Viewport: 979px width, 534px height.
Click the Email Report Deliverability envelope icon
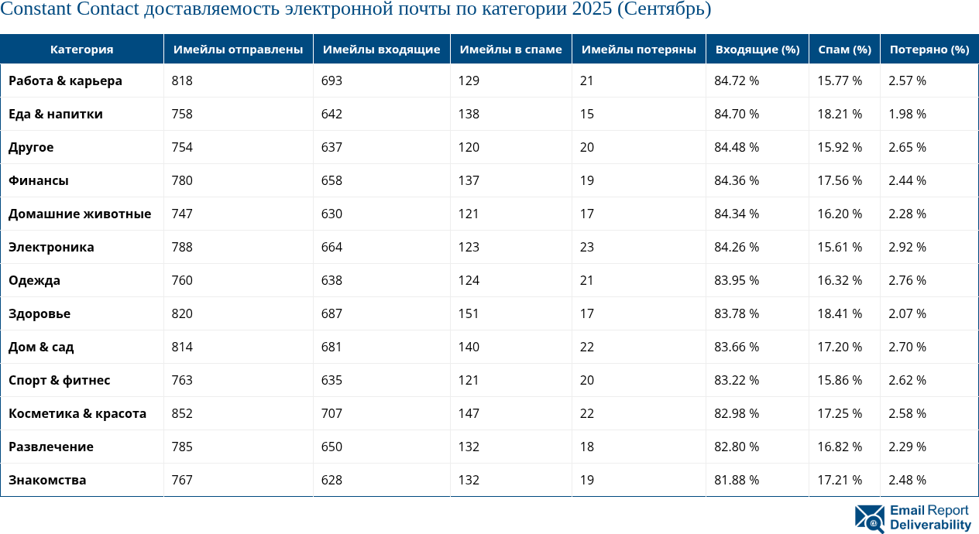(869, 519)
